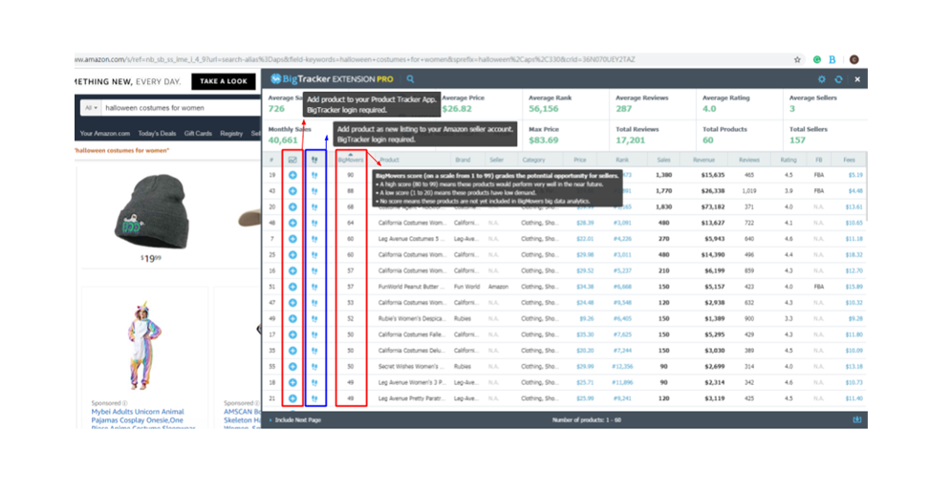951x495 pixels.
Task: Add row 25 as new seller listing
Action: point(314,255)
